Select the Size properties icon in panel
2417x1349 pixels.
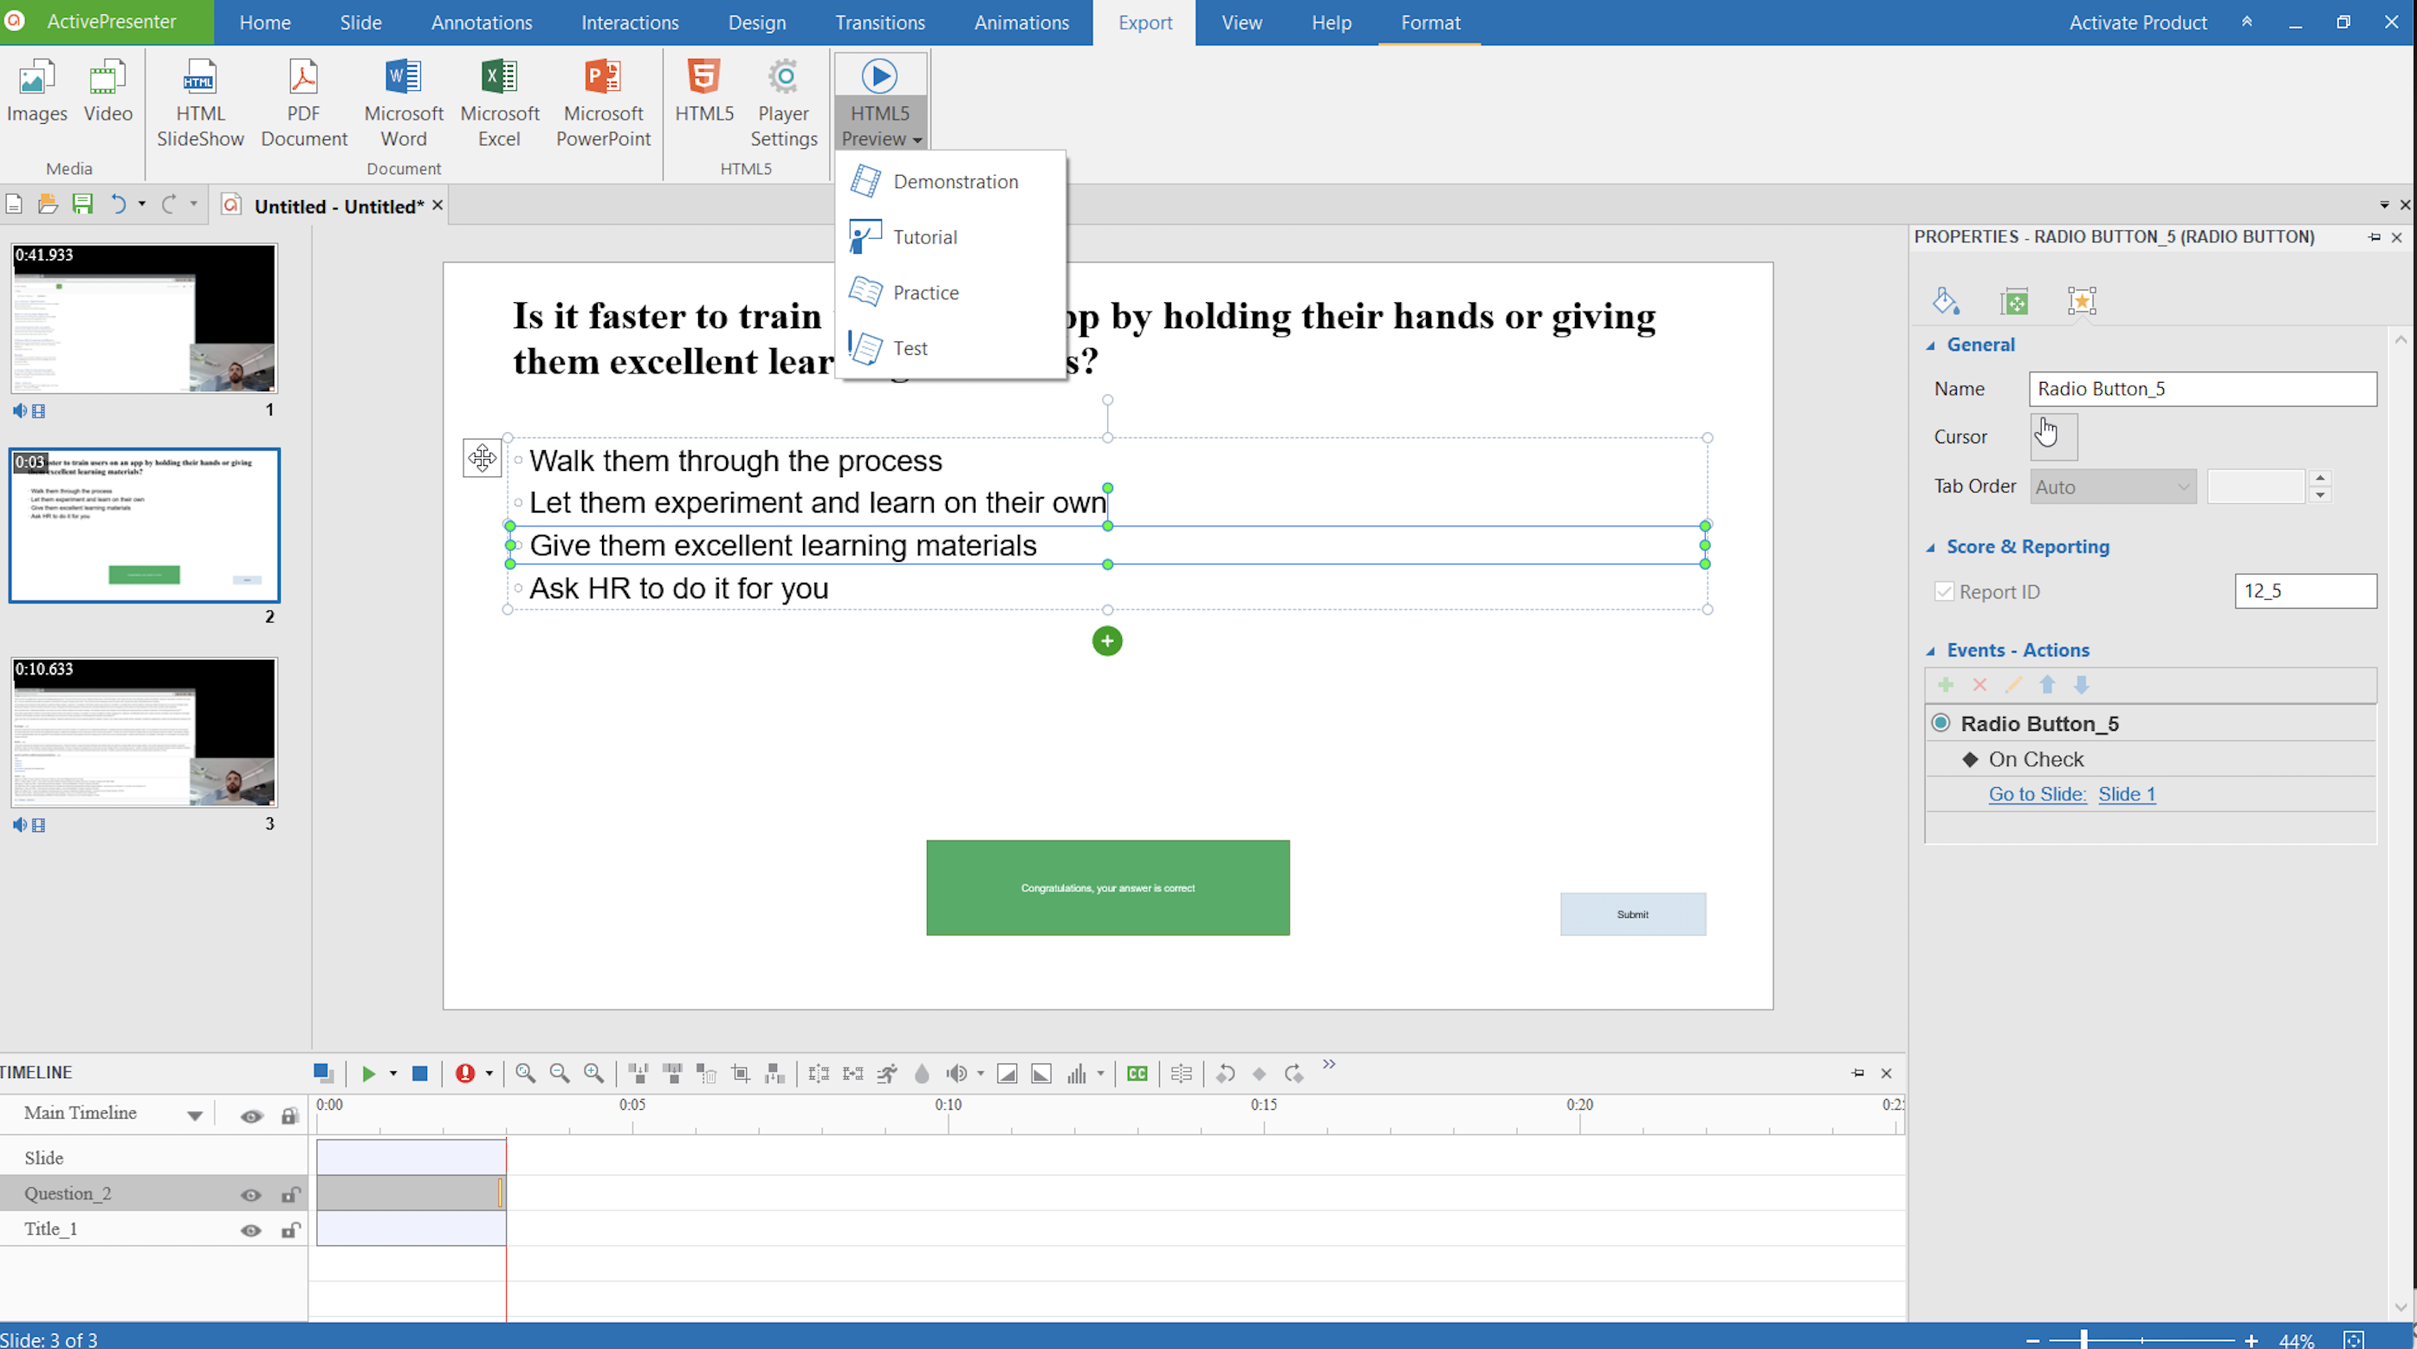2013,300
